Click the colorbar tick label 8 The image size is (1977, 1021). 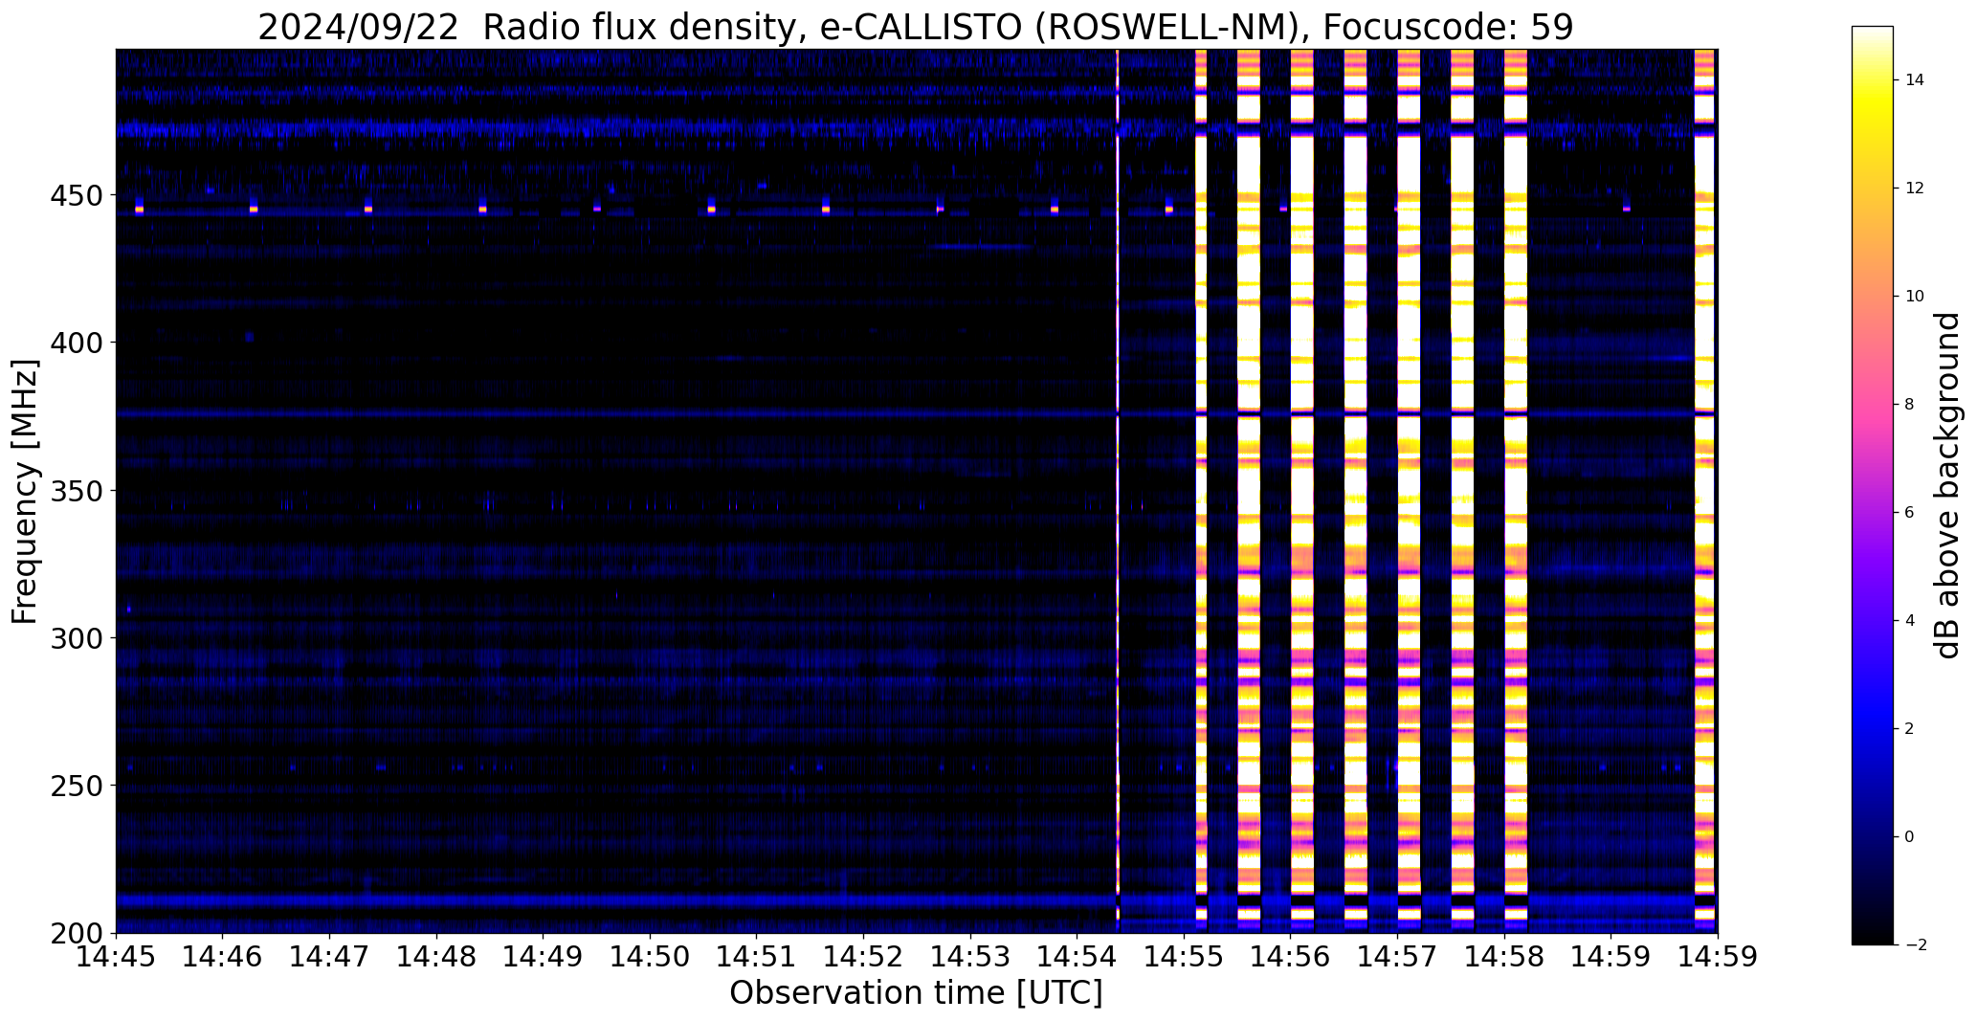click(x=1910, y=405)
